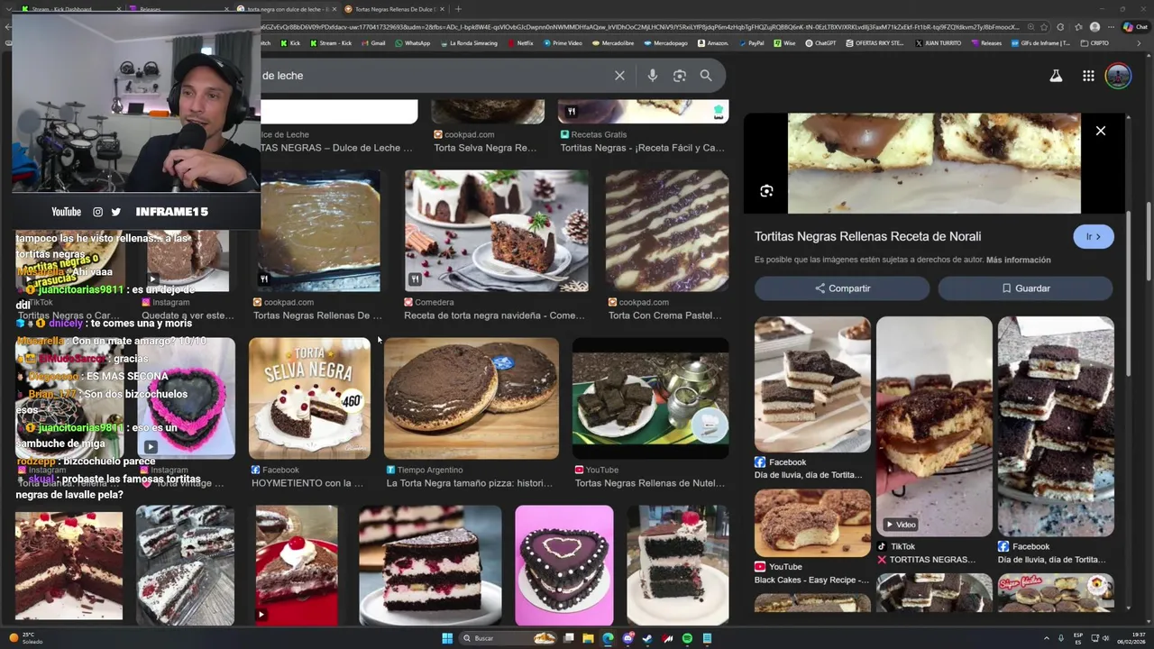Image resolution: width=1154 pixels, height=649 pixels.
Task: Open a new browser tab
Action: (458, 9)
